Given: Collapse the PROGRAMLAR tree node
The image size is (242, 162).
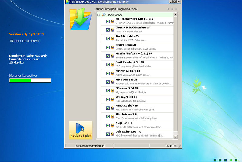Looking at the screenshot, I should 99,15.
